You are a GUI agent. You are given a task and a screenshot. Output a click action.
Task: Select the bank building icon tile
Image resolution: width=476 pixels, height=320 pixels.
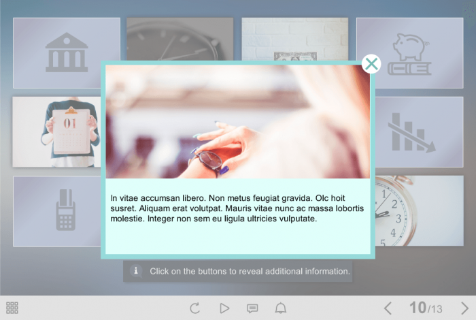point(67,52)
